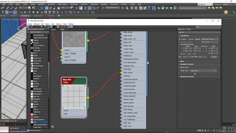The image size is (236, 133).
Task: Click the Rotate button in Coordinates
Action: pyautogui.click(x=214, y=57)
